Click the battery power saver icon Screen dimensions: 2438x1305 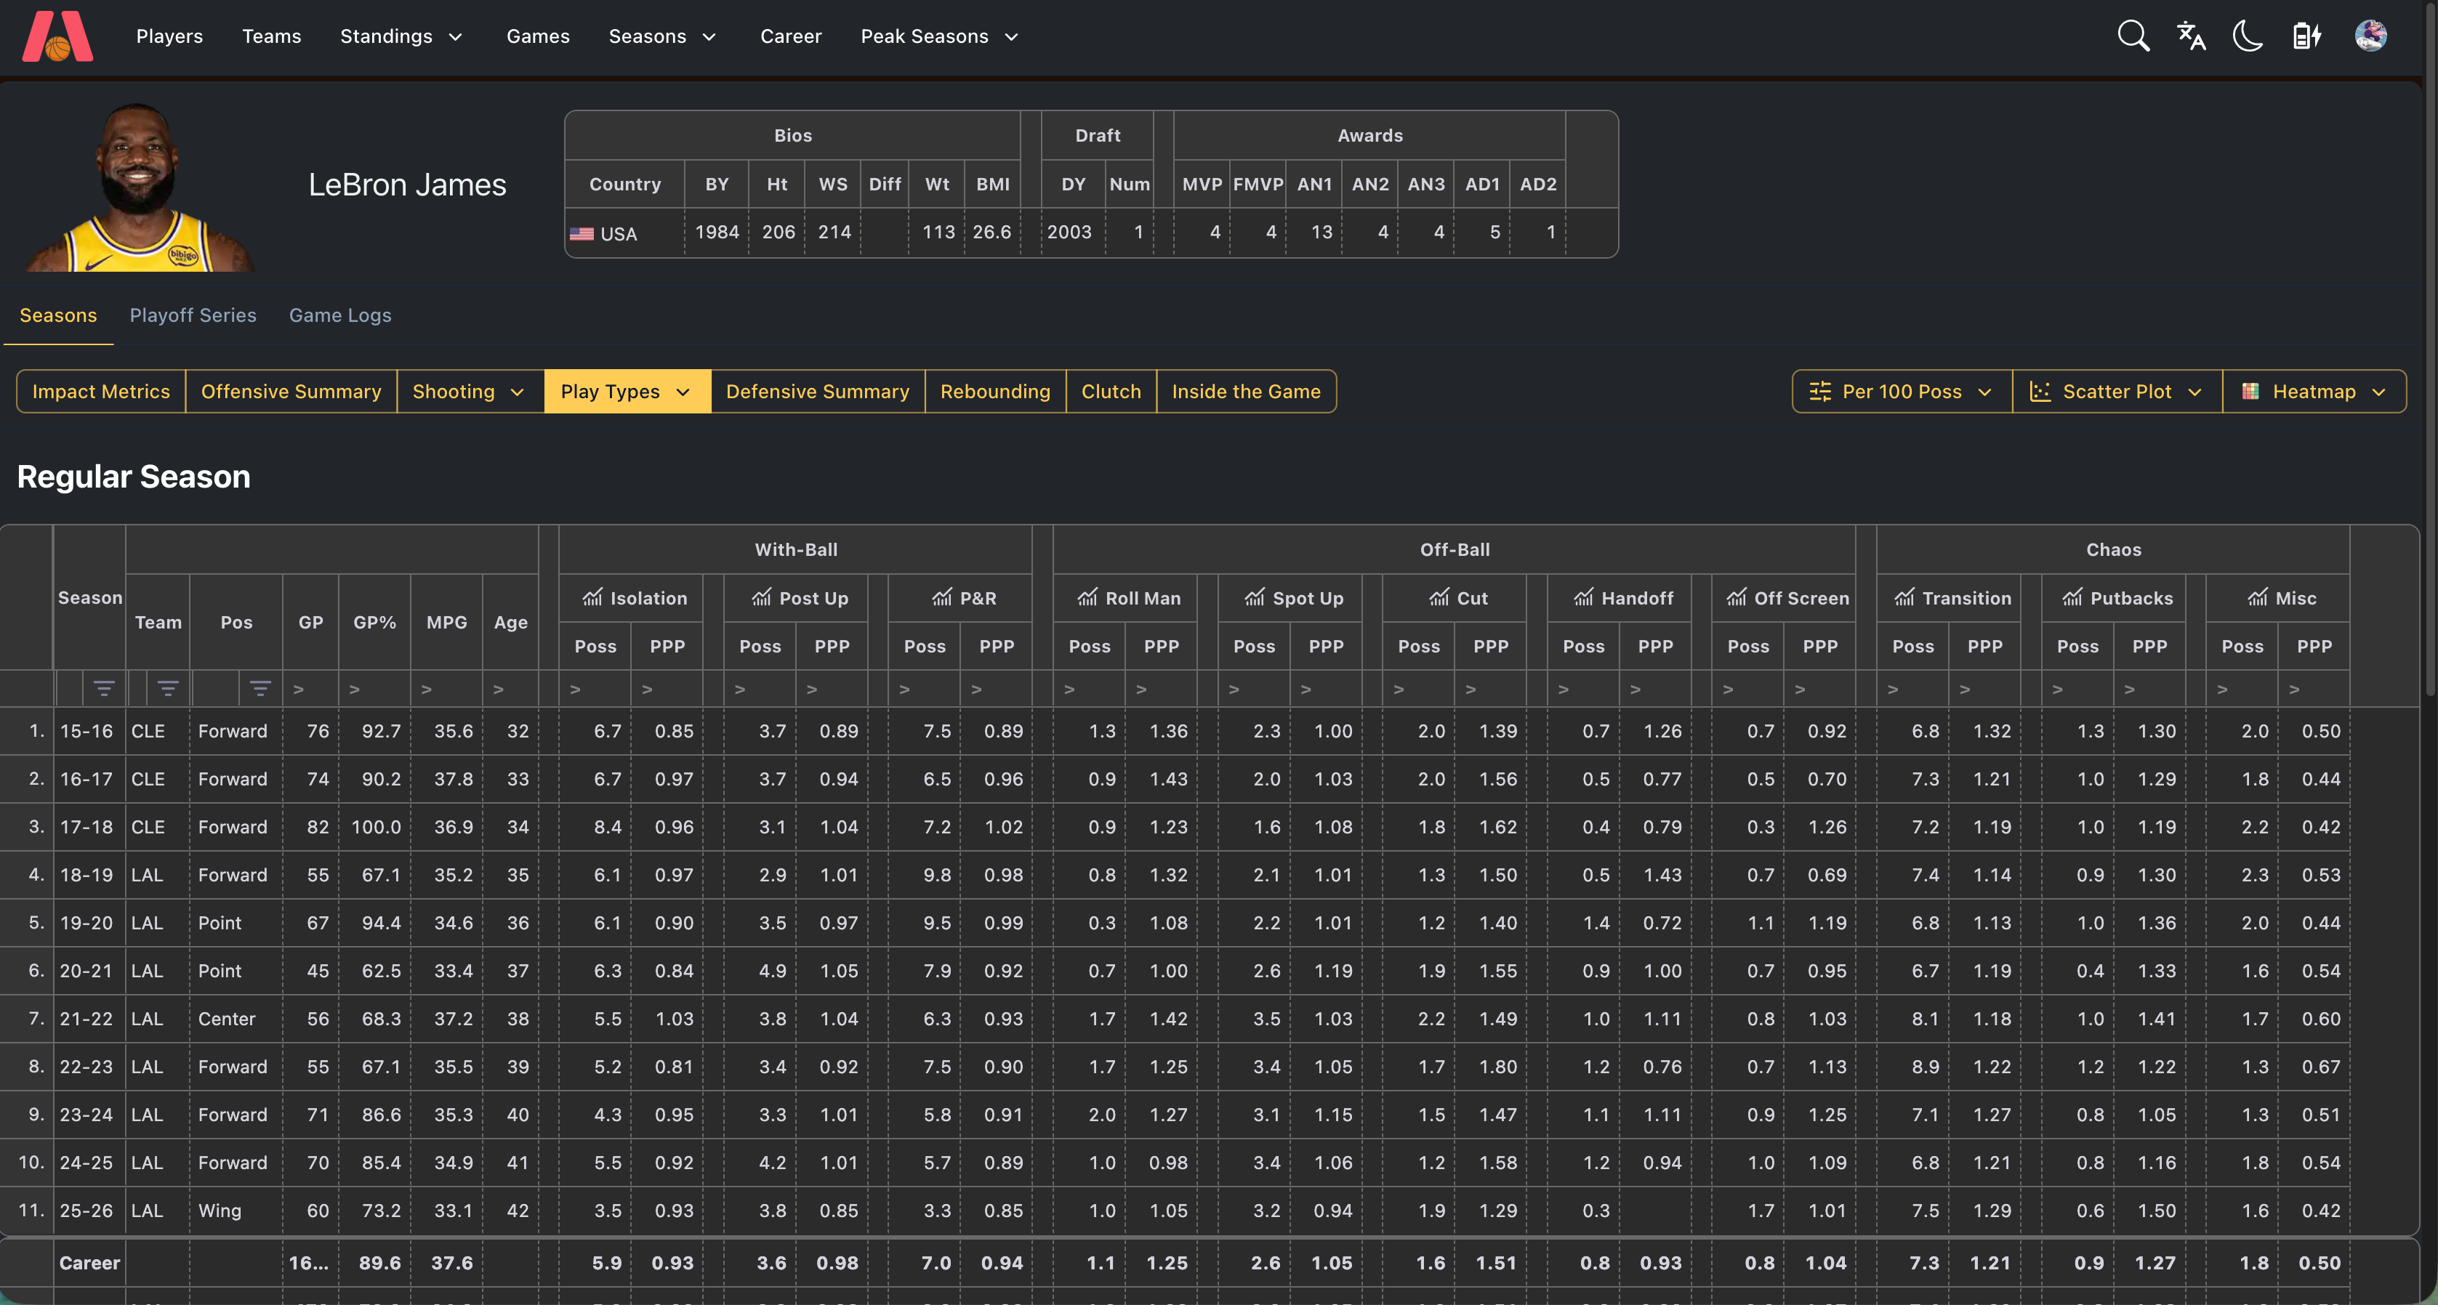pyautogui.click(x=2306, y=36)
